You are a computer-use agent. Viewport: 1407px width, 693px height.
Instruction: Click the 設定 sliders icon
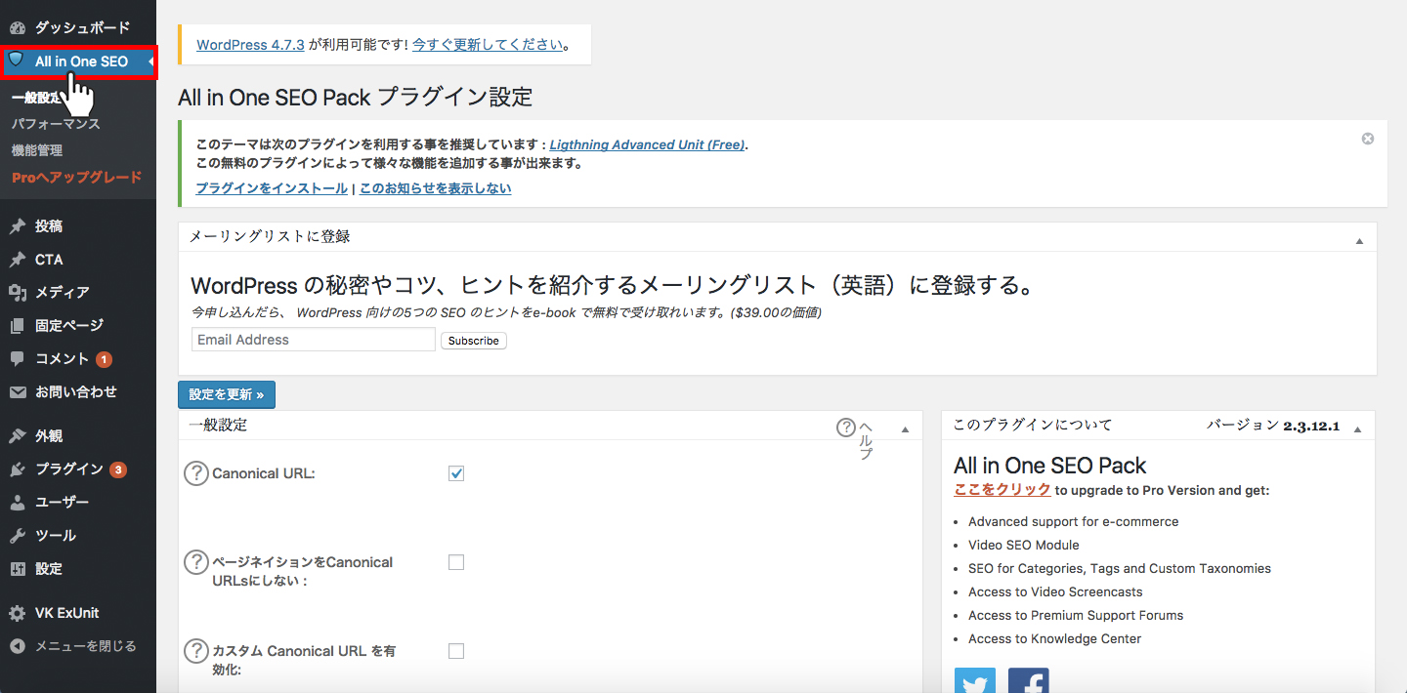click(18, 569)
